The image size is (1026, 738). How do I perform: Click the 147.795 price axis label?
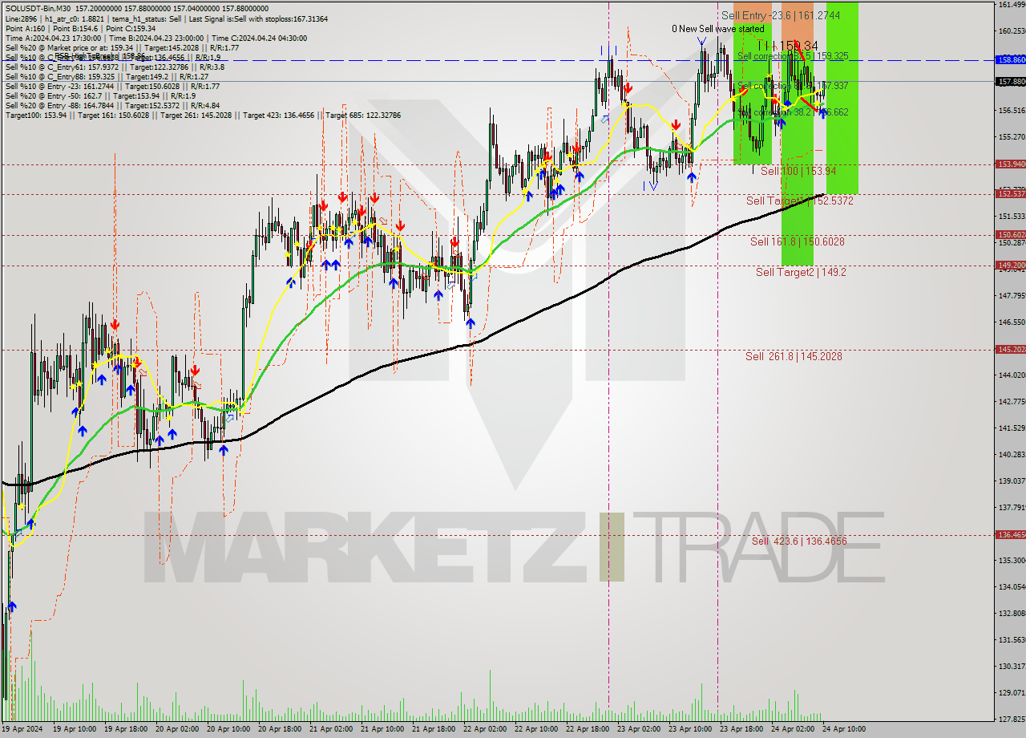pos(1011,296)
